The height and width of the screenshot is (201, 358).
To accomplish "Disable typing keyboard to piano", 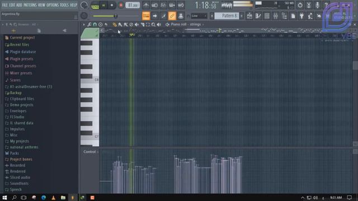I will [x=146, y=16].
